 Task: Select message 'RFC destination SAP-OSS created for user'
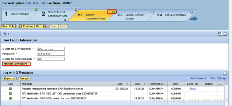click(x=54, y=98)
